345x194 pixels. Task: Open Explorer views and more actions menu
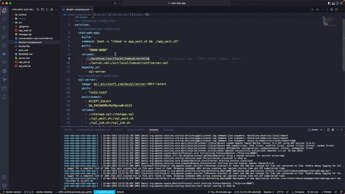(57, 10)
